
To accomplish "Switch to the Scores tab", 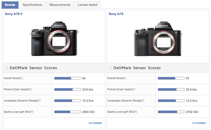I will tap(10, 5).
